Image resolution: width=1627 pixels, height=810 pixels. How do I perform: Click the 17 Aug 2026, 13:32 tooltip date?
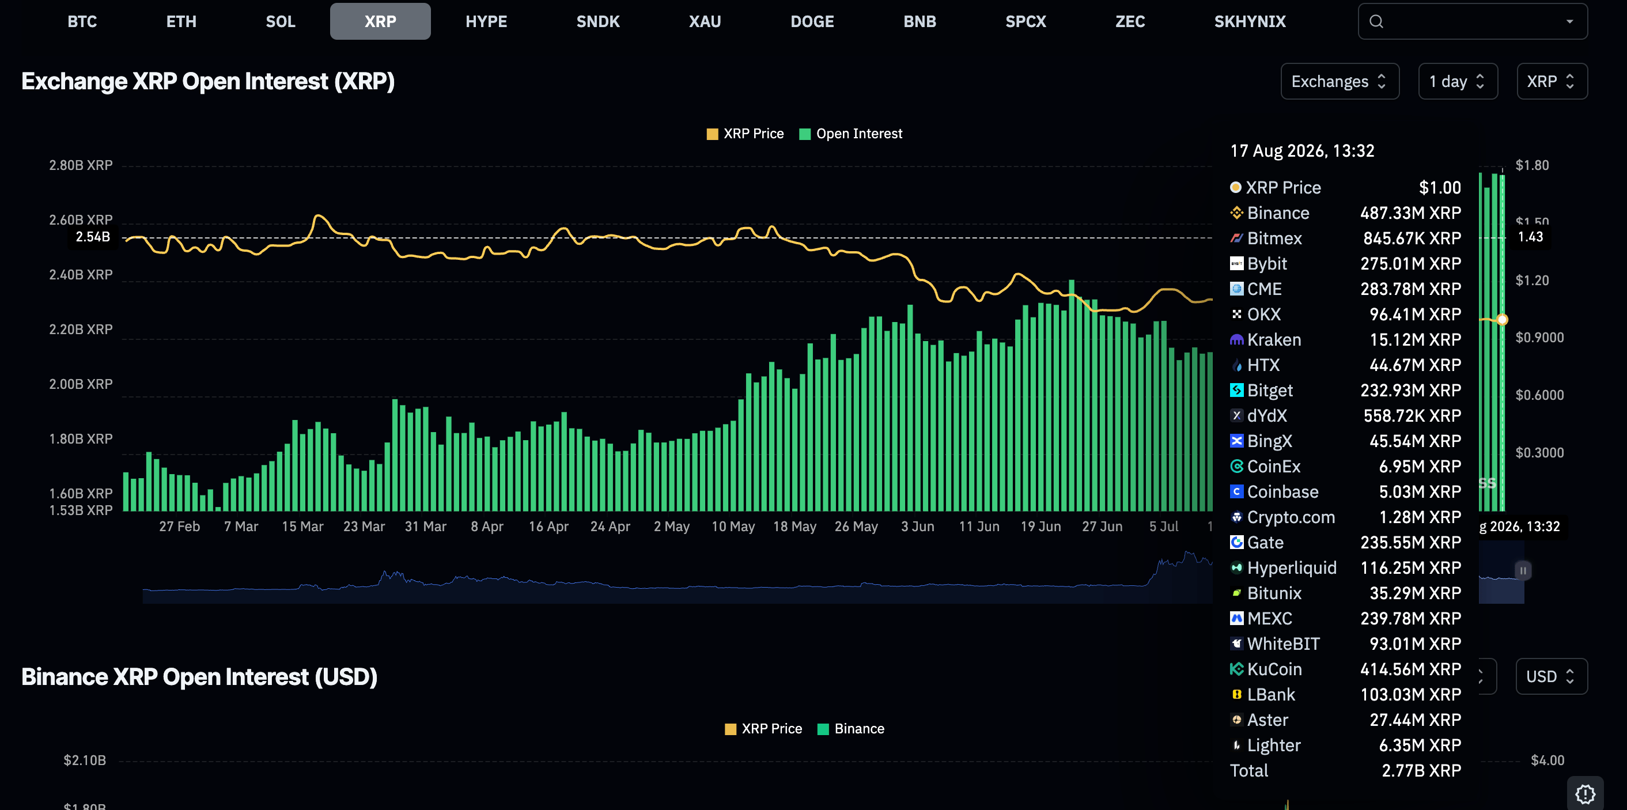coord(1303,151)
